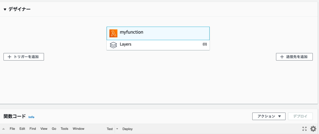Click the Layers stack icon
319x134 pixels.
113,45
